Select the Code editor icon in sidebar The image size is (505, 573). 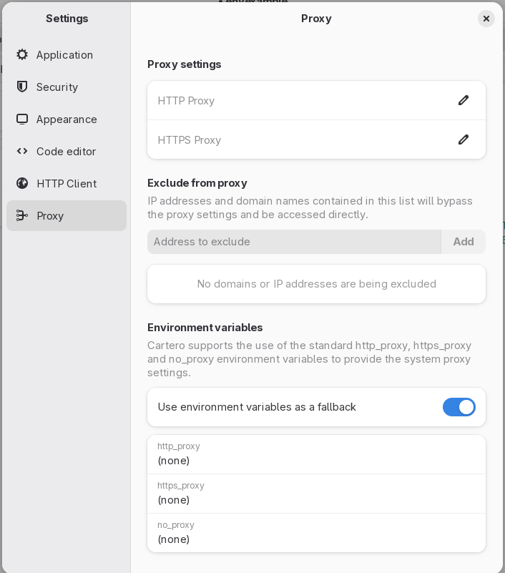(21, 151)
